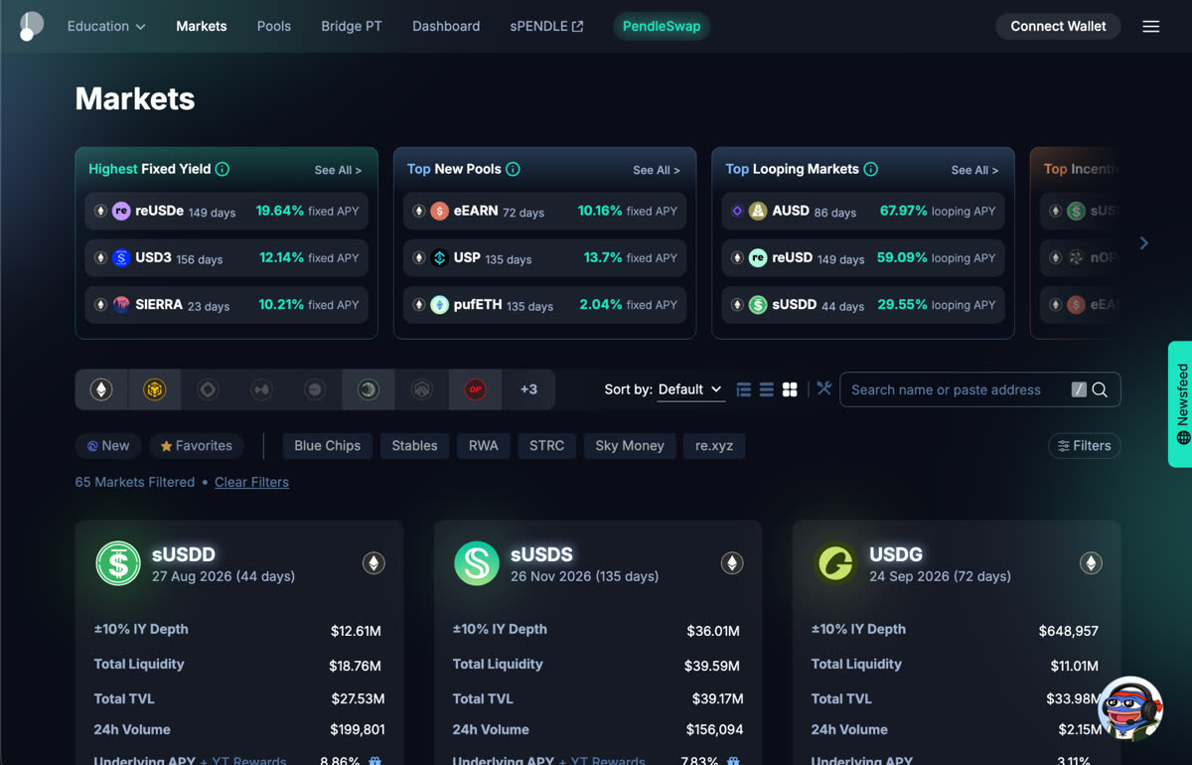This screenshot has height=765, width=1192.
Task: Advance featured cards with right chevron
Action: click(1144, 243)
